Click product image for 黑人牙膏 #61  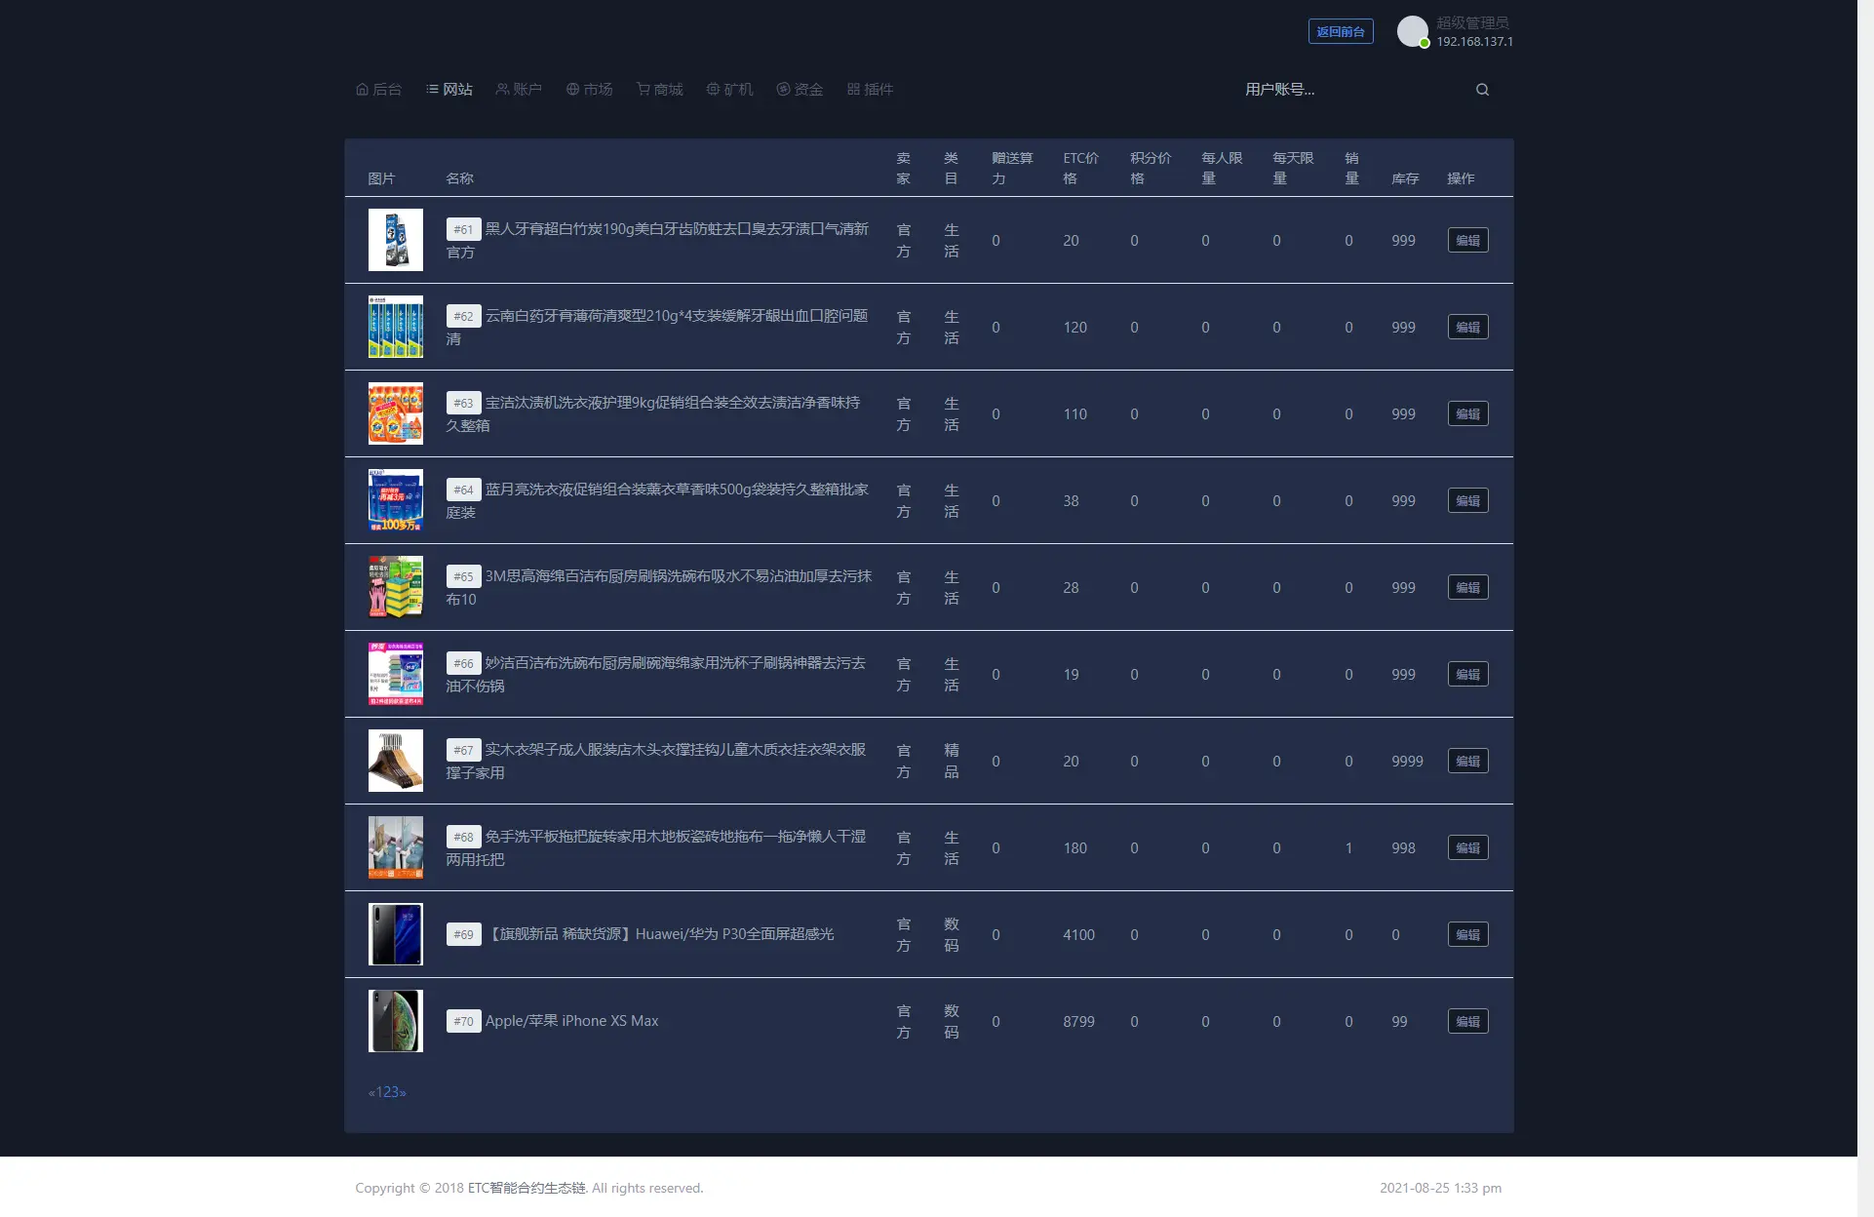click(x=395, y=239)
